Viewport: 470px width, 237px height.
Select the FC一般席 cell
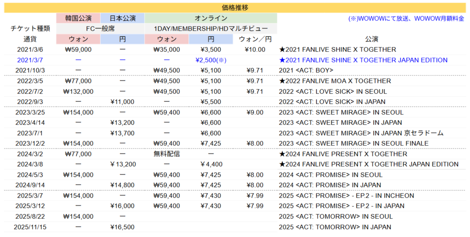click(100, 29)
